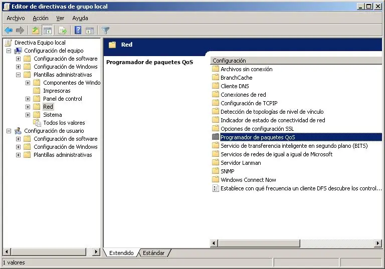Collapse Plantillas administrativas under equipo
Image resolution: width=385 pixels, height=269 pixels.
coord(18,75)
